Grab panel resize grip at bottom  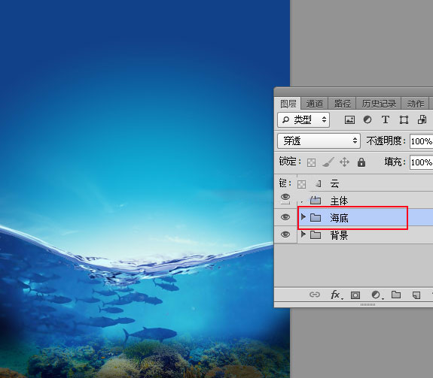(x=367, y=304)
